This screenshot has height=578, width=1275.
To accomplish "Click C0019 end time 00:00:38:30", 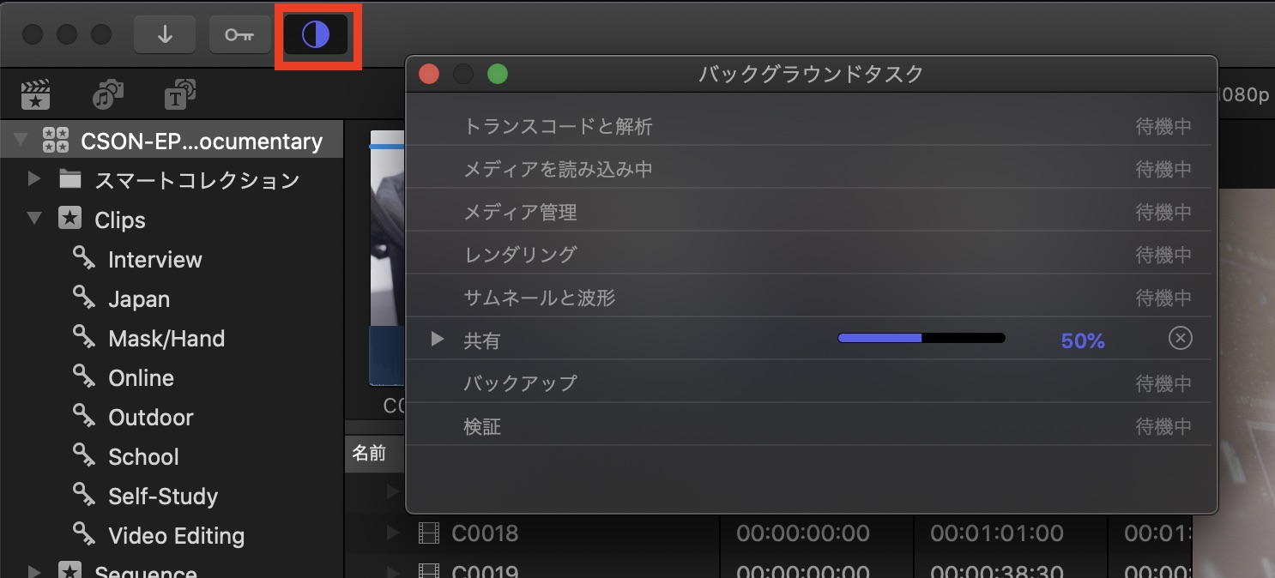I will (996, 570).
